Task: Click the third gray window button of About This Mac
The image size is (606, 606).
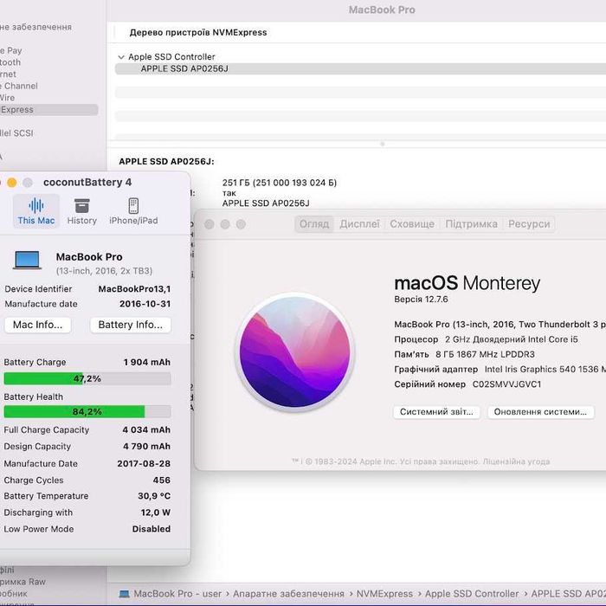Action: pos(241,224)
